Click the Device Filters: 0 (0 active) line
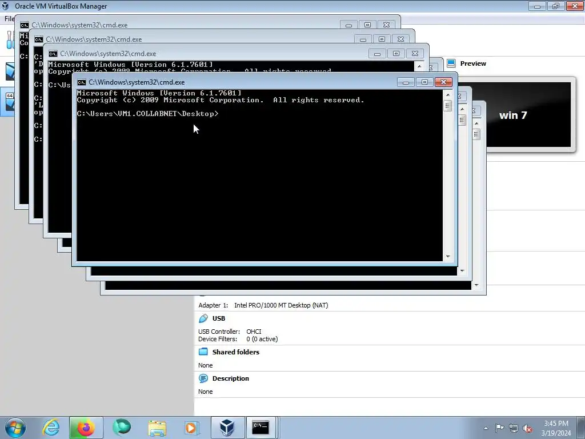This screenshot has height=439, width=585. click(238, 339)
